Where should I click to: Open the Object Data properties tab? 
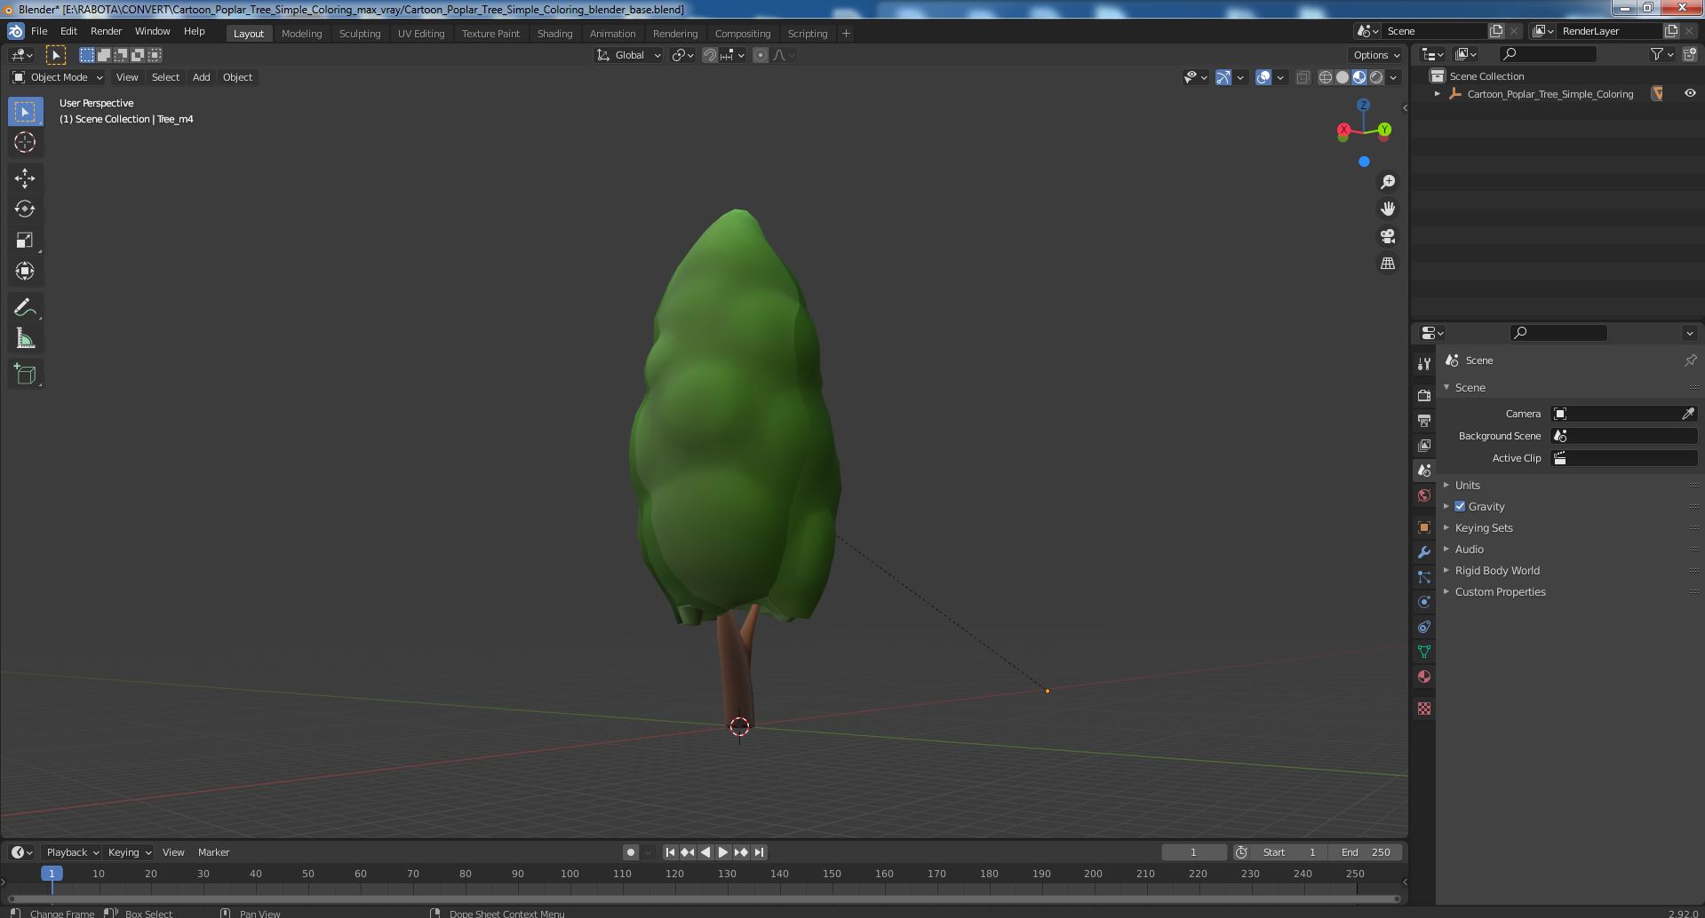point(1424,652)
